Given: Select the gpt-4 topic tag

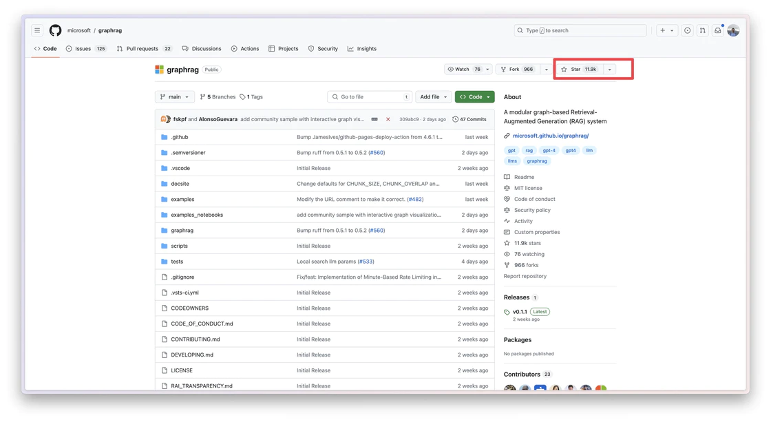Looking at the screenshot, I should click(549, 151).
